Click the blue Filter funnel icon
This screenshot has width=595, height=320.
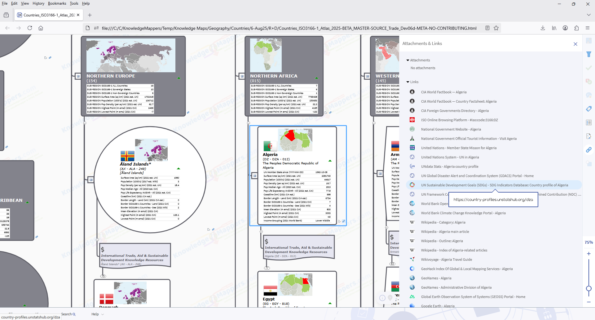tap(589, 55)
